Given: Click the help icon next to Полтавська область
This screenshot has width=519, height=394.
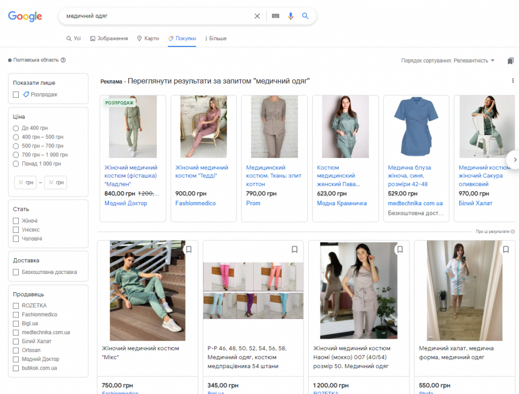Looking at the screenshot, I should (x=63, y=60).
